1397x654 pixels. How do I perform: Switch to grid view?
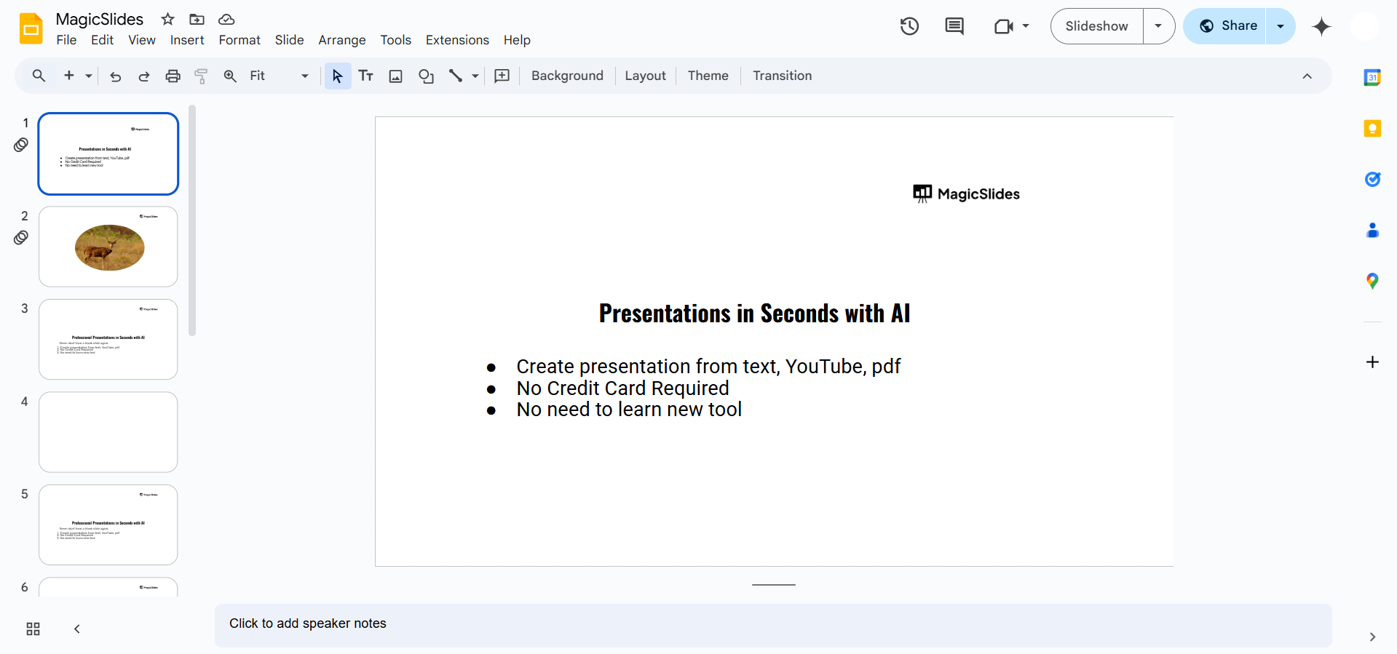33,629
